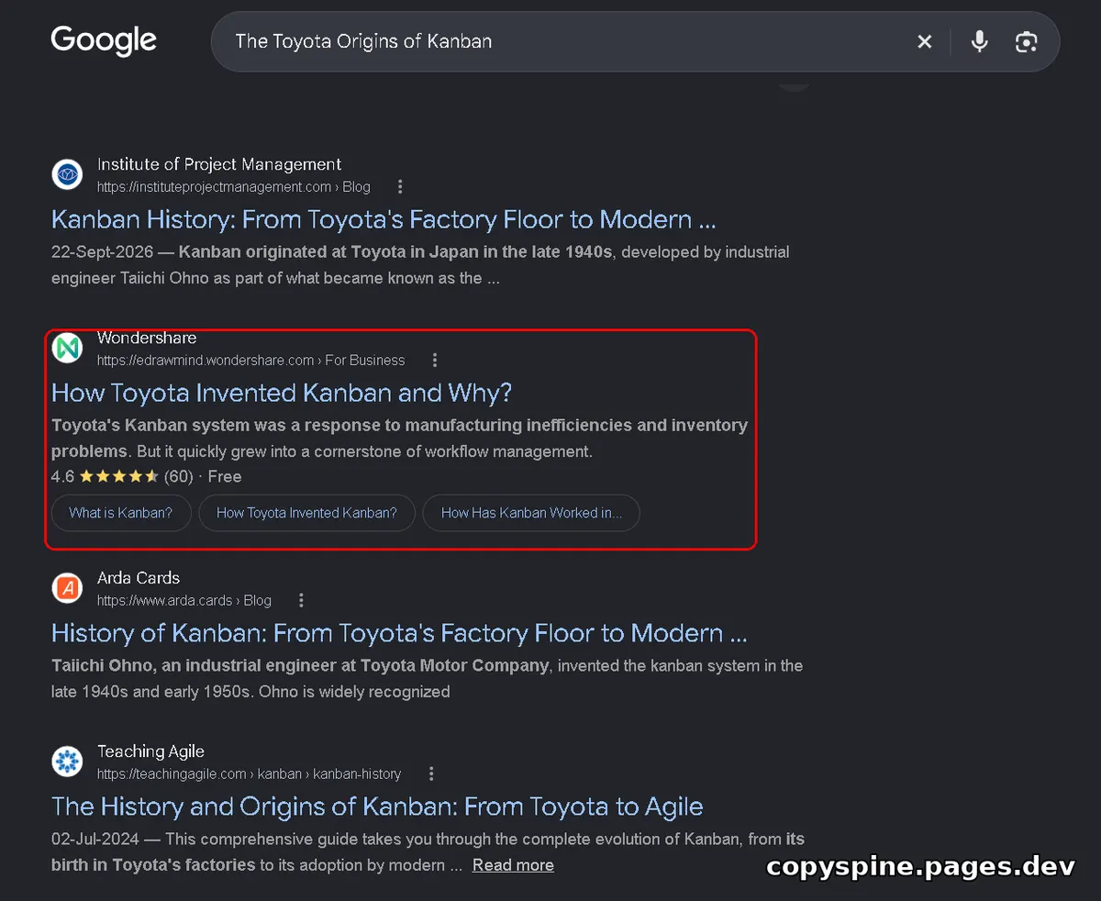Click the 'Wondershare' site name
Image resolution: width=1101 pixels, height=901 pixels.
point(147,339)
